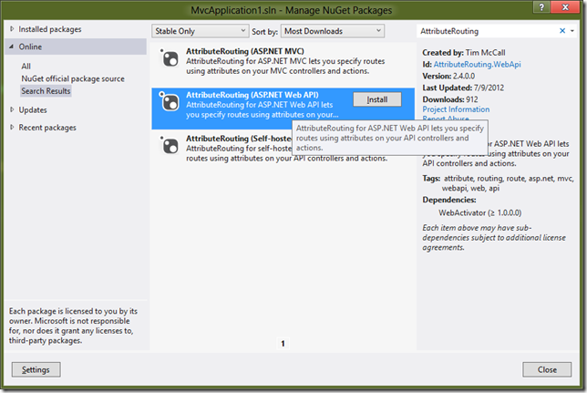
Task: Click the AttributeRouting search input field
Action: (x=487, y=31)
